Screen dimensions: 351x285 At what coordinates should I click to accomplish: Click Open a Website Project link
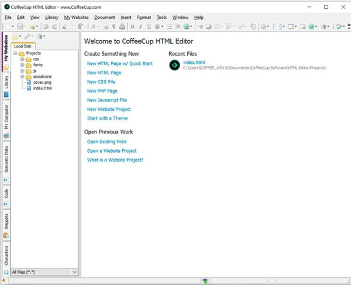point(112,151)
